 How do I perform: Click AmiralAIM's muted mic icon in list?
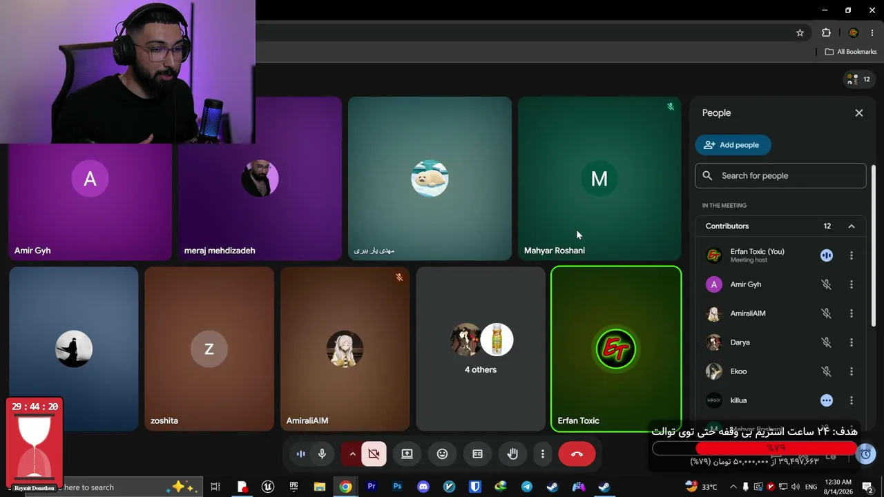click(826, 313)
